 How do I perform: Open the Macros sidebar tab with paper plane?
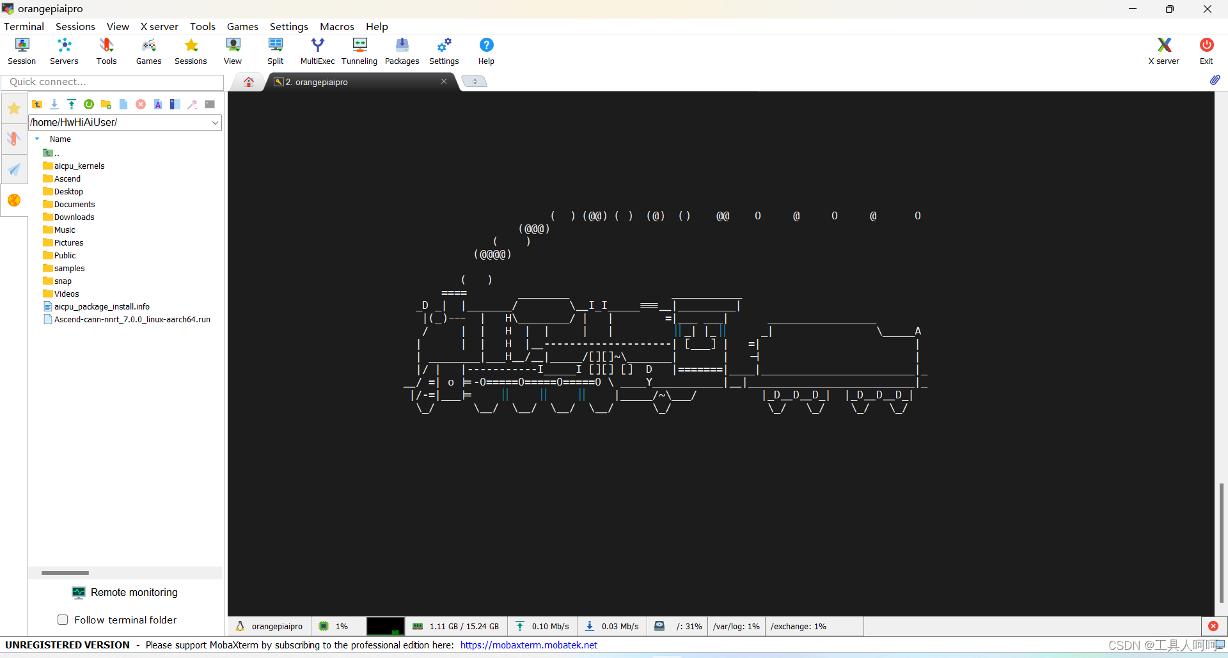coord(14,169)
